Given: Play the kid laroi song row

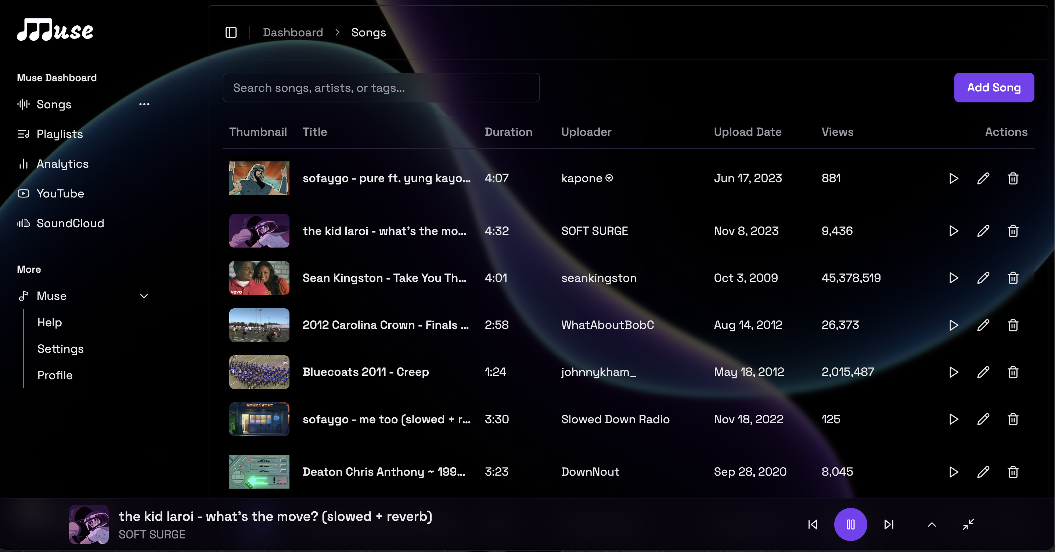Looking at the screenshot, I should (x=954, y=231).
